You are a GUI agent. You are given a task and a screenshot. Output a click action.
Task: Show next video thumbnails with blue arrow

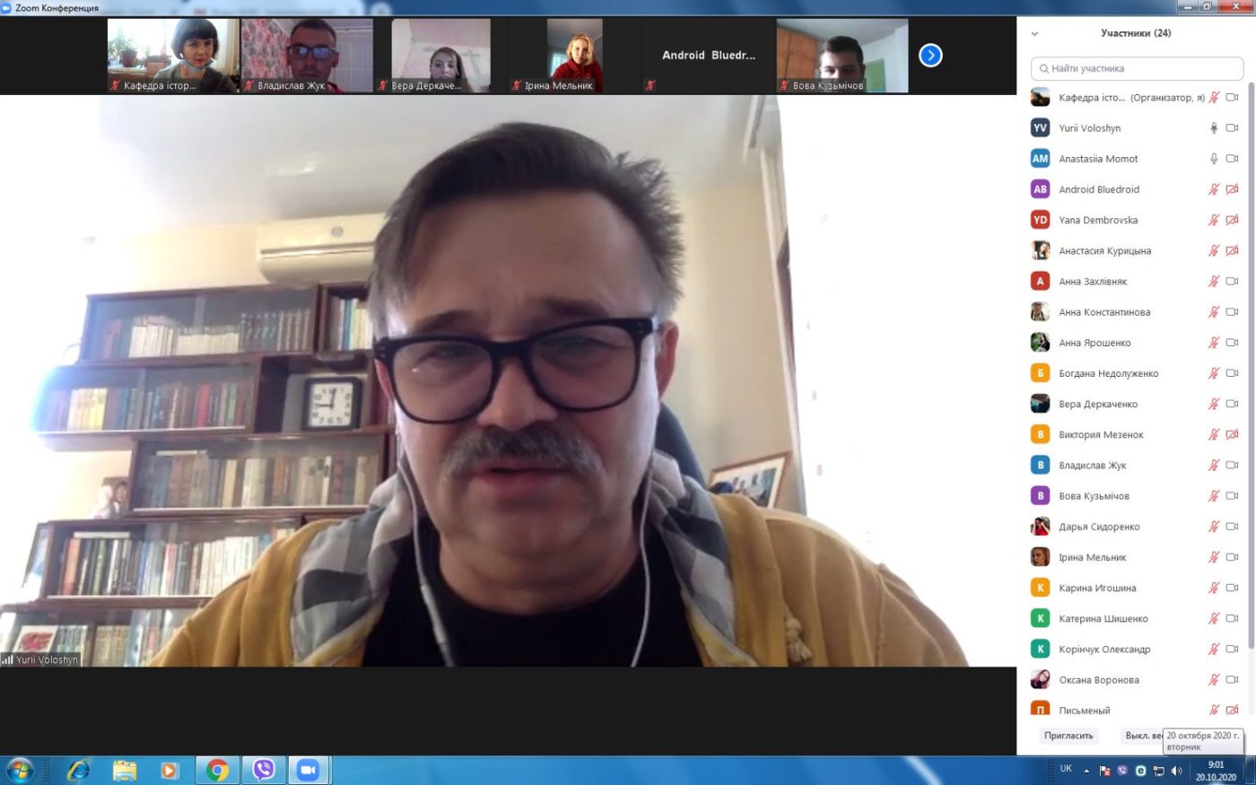pos(930,56)
